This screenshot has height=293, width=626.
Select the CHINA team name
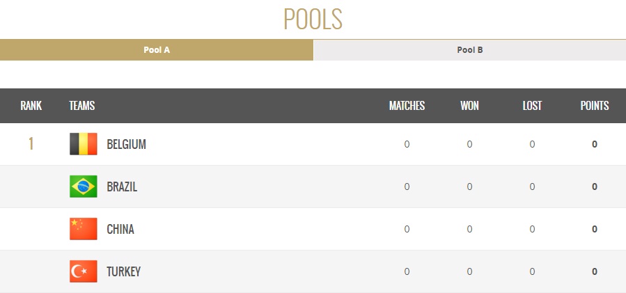[120, 230]
